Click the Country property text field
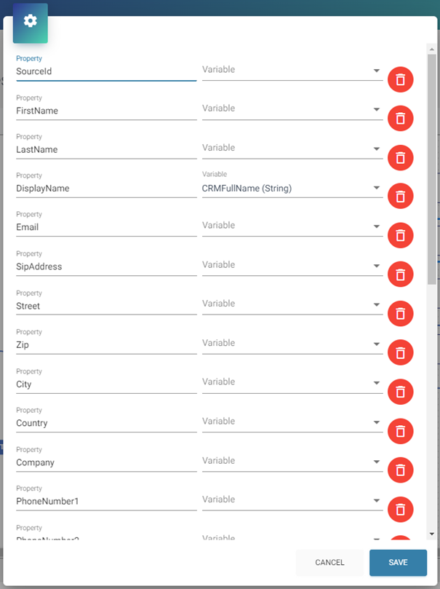This screenshot has width=440, height=589. point(105,423)
